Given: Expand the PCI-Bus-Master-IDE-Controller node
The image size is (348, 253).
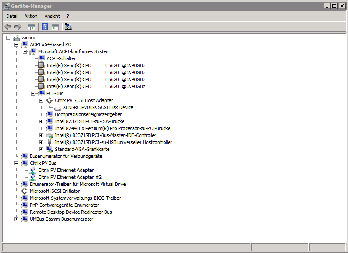Looking at the screenshot, I should tap(41, 135).
